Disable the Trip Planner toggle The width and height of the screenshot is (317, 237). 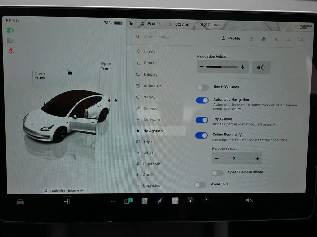coord(202,120)
